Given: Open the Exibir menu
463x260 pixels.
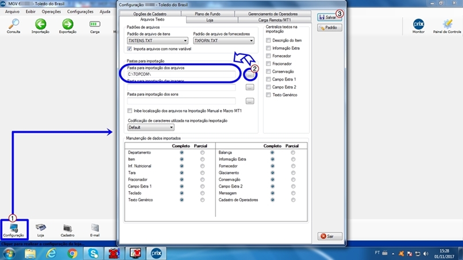Looking at the screenshot, I should 30,11.
